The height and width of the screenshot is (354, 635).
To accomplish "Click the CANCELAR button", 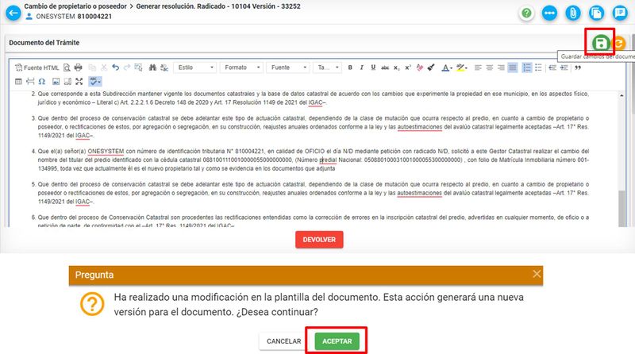I will 283,341.
